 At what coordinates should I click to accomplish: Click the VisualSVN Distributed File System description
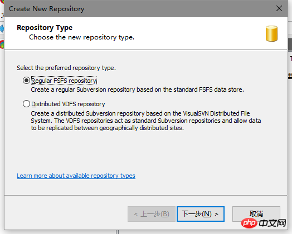(146, 121)
